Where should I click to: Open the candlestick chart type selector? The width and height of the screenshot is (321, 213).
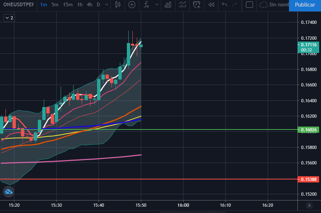click(x=118, y=4)
